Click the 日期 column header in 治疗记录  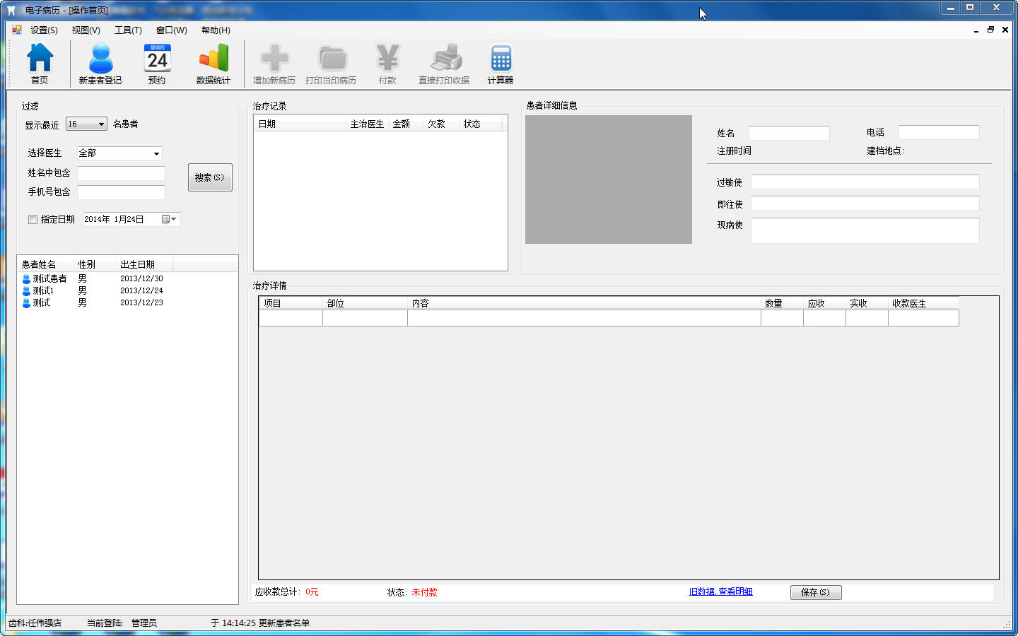coord(300,124)
